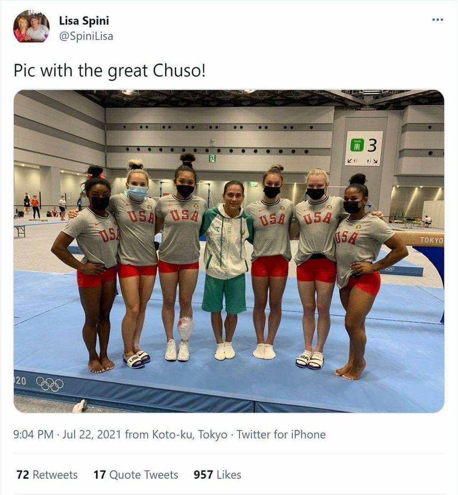
Task: Show the 957 Likes list
Action: click(x=217, y=475)
